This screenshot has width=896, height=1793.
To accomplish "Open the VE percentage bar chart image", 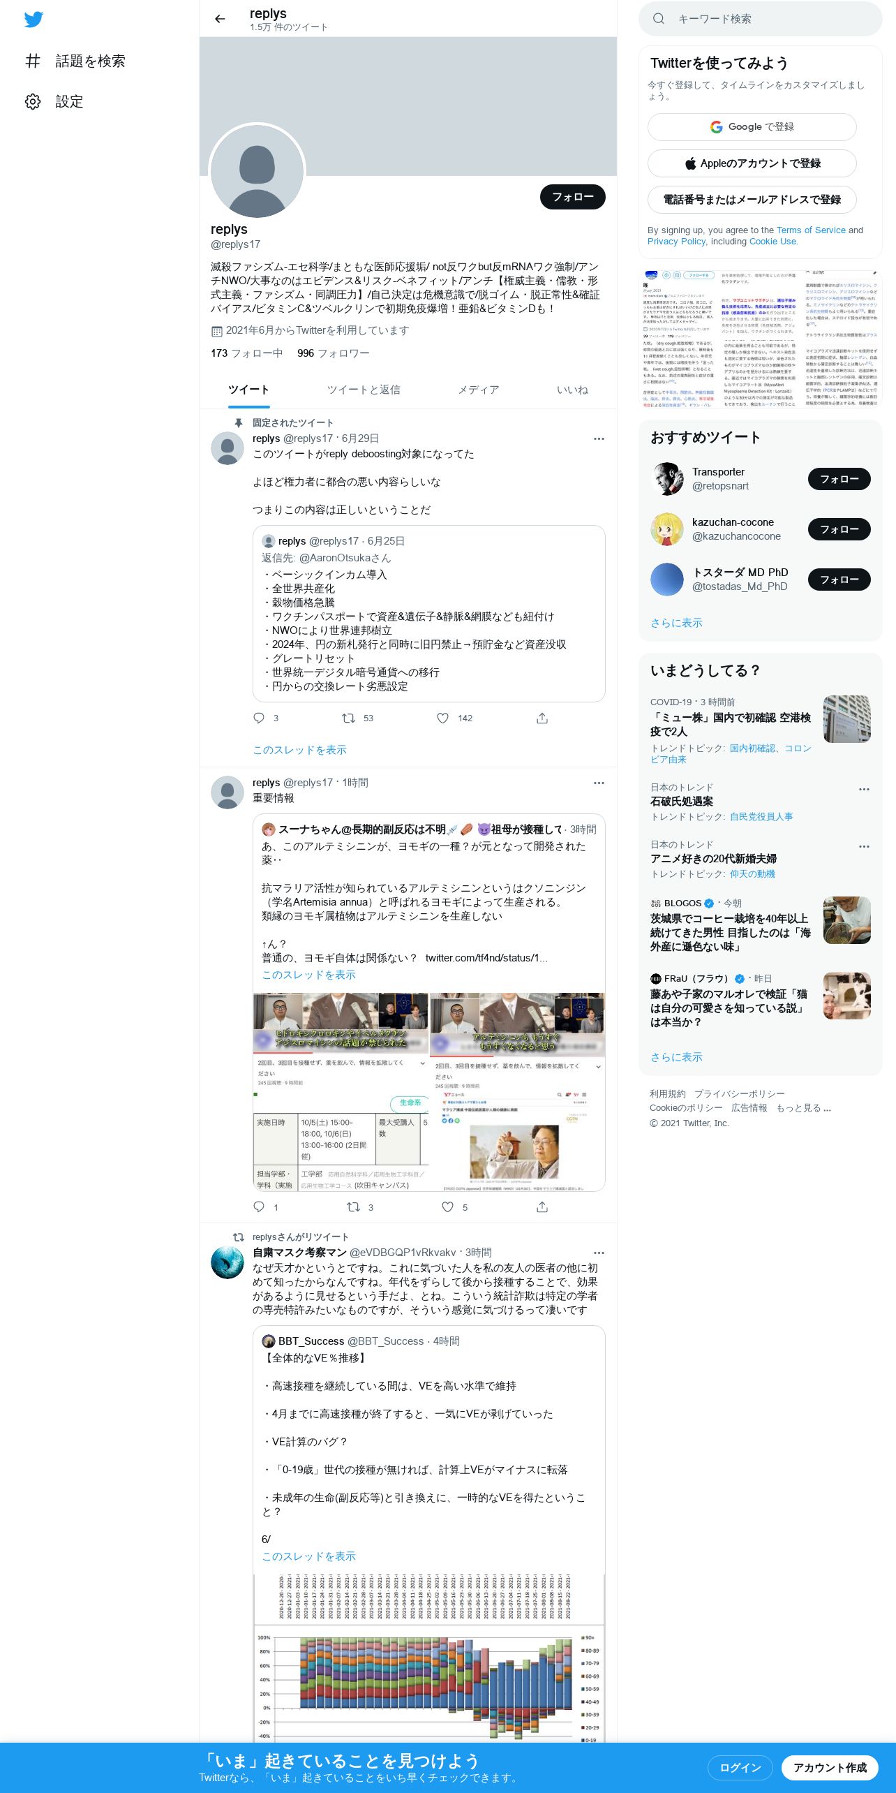I will tap(429, 1658).
